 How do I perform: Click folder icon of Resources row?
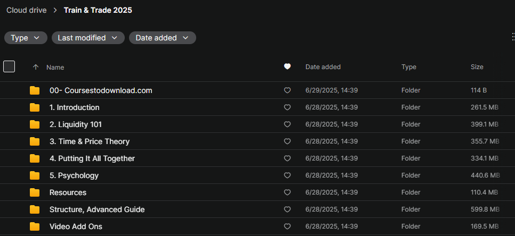pyautogui.click(x=35, y=192)
